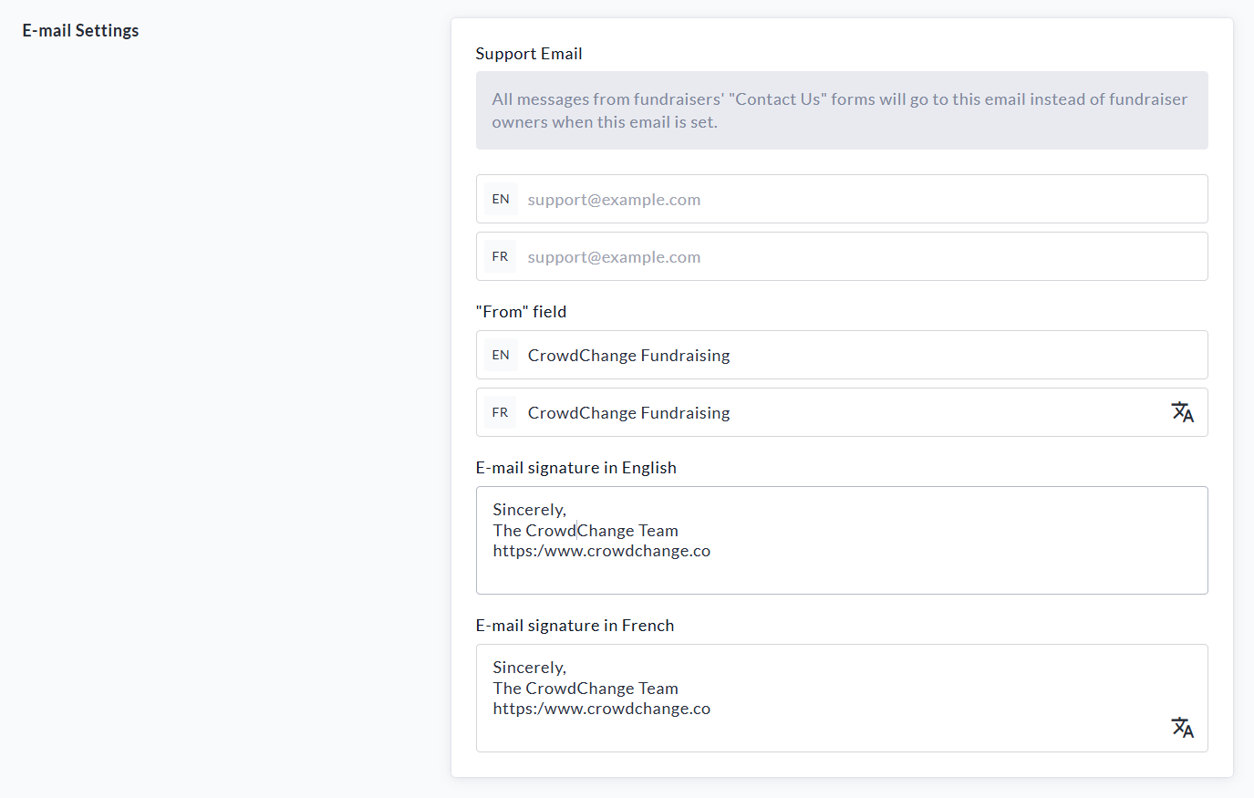Click 'Sincerely,' line in English signature
This screenshot has width=1254, height=798.
pos(530,510)
